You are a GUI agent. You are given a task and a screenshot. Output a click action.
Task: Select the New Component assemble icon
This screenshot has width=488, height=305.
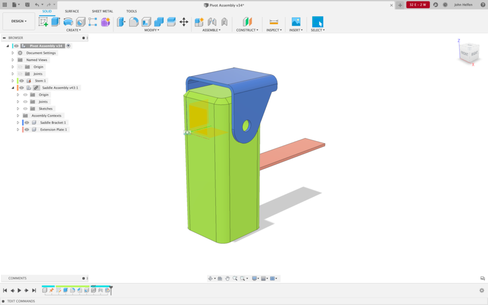(199, 22)
